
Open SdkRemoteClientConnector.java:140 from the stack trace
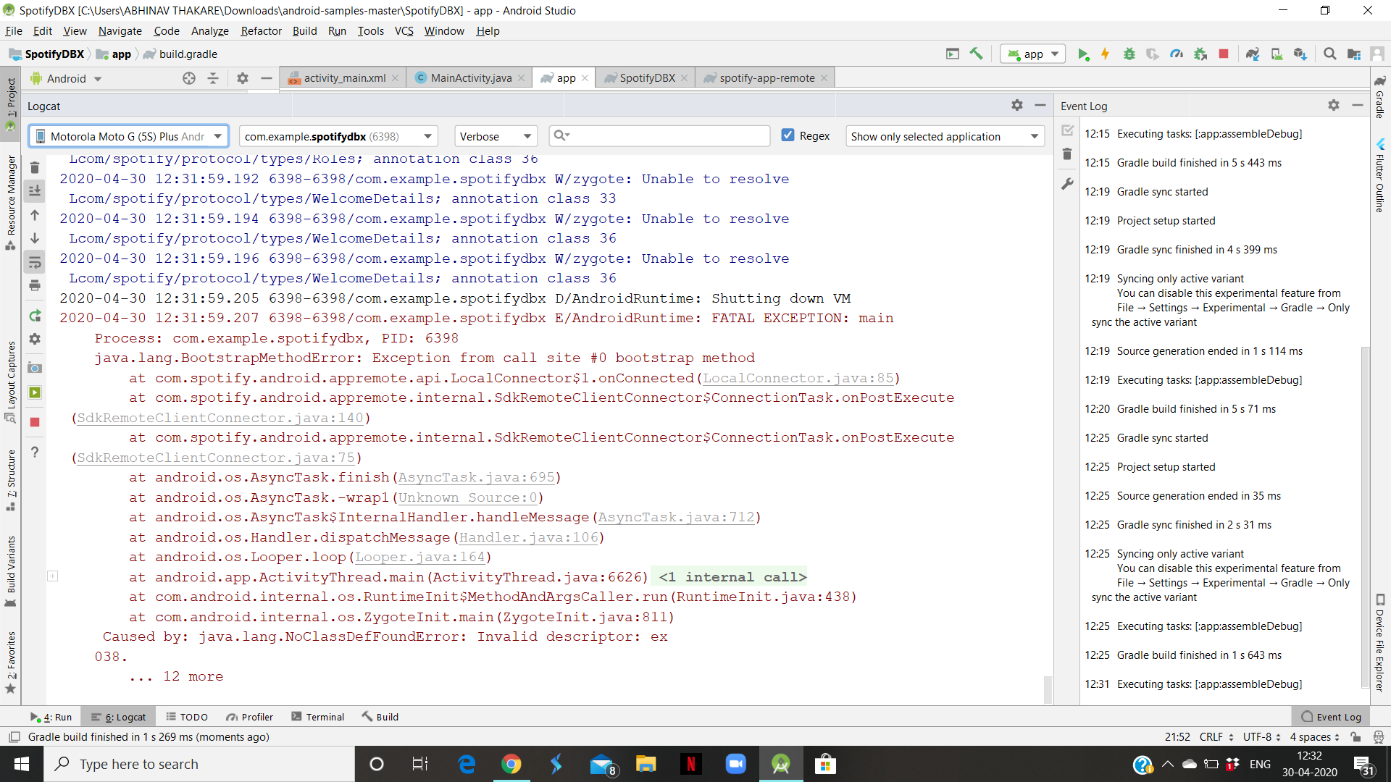pyautogui.click(x=217, y=418)
